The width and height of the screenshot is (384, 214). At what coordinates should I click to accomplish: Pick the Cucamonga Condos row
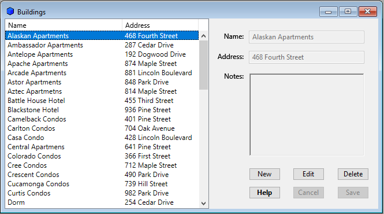click(102, 184)
